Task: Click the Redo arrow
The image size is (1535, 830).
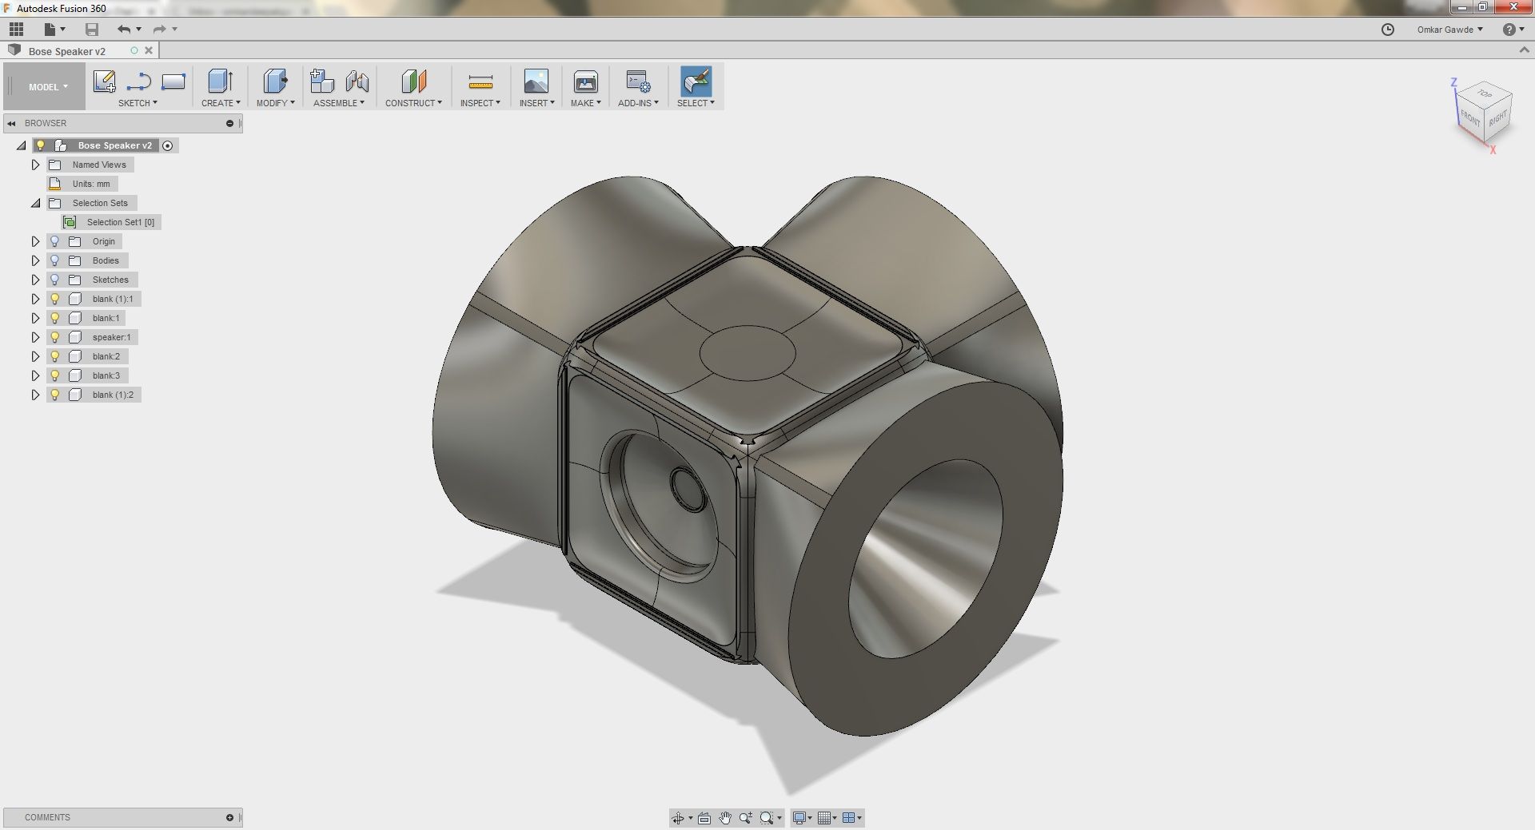Action: 159,30
